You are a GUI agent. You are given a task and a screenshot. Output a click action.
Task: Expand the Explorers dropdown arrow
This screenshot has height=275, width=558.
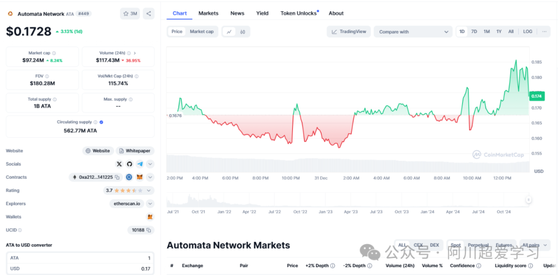(x=150, y=204)
